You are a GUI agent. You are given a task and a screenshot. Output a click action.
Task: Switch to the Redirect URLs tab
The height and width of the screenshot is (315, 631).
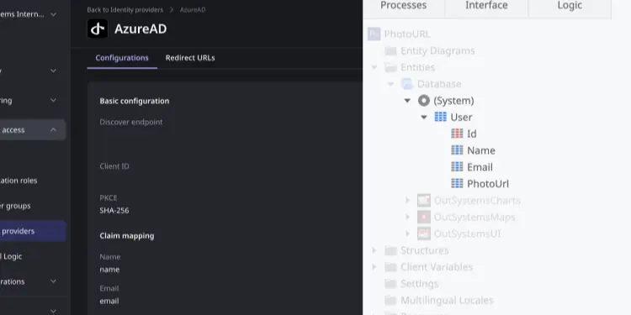[190, 58]
